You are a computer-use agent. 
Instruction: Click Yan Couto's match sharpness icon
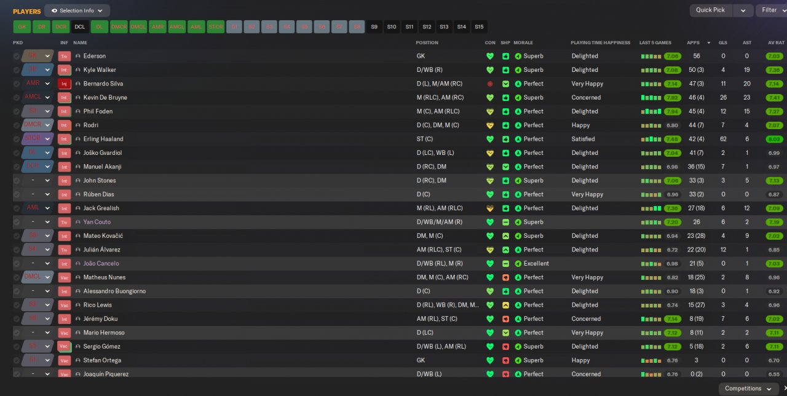coord(505,222)
